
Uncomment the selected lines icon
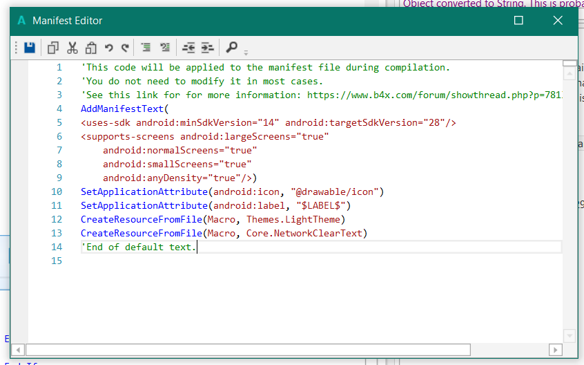pos(165,47)
